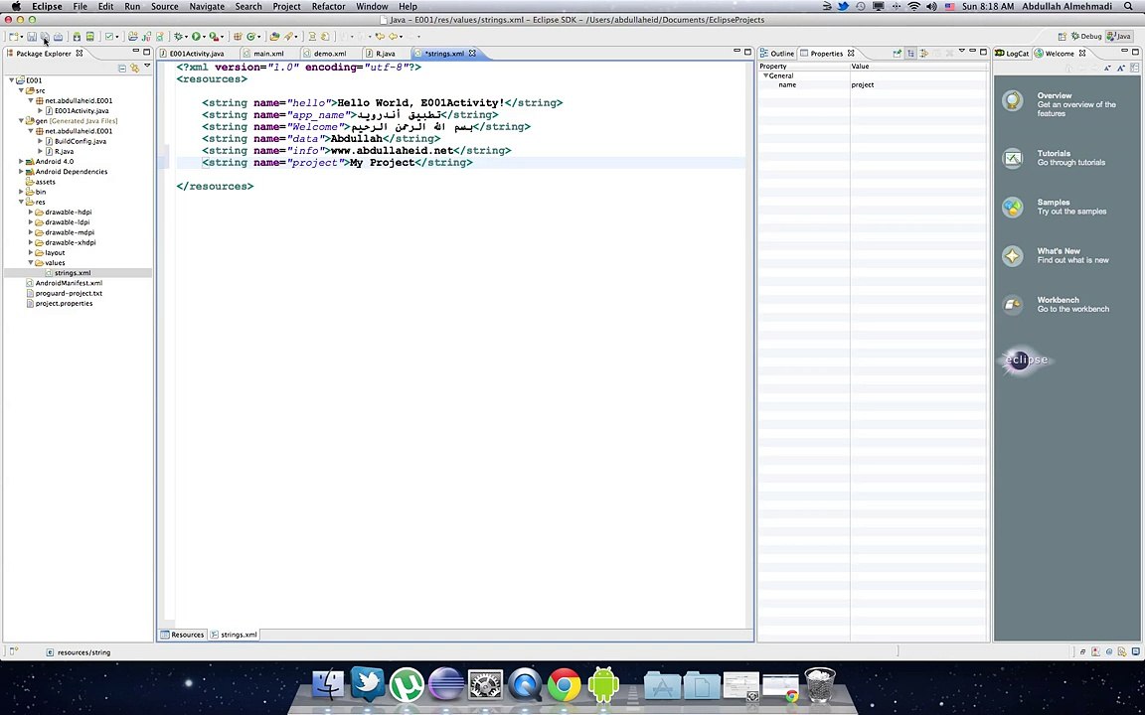Expand the bin folder node

tap(21, 192)
